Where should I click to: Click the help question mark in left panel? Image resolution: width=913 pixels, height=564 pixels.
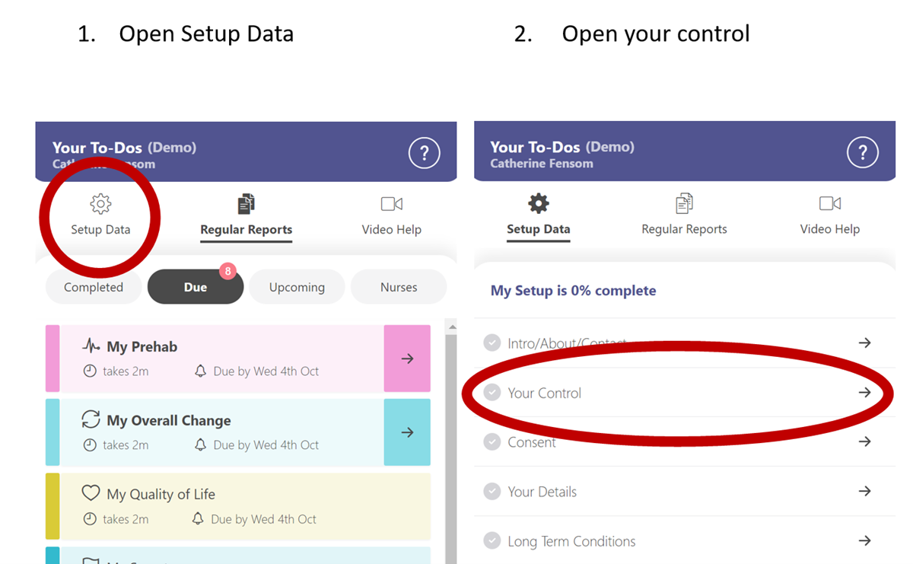[424, 154]
